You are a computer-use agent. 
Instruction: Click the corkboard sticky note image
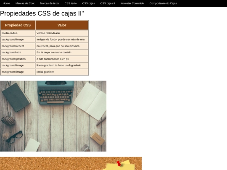click(x=71, y=164)
